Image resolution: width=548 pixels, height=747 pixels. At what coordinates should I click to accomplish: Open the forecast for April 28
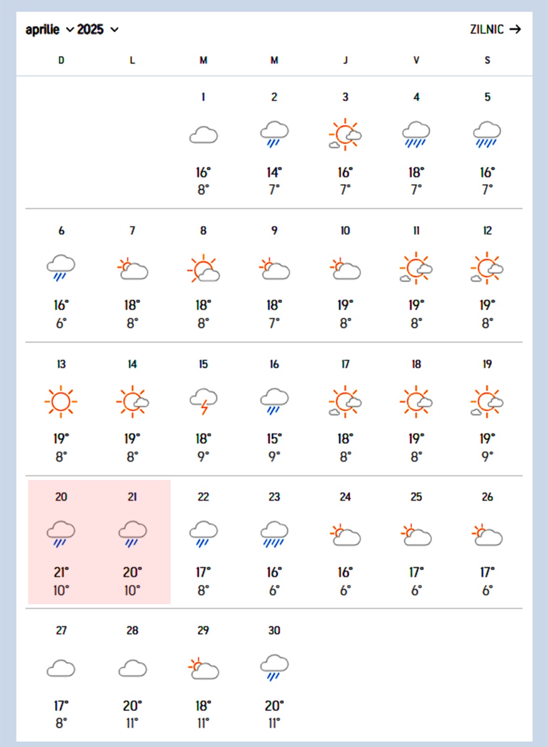coord(132,630)
